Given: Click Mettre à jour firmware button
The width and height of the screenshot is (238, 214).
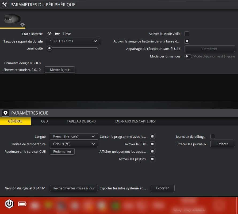Looking at the screenshot, I should 60,70.
